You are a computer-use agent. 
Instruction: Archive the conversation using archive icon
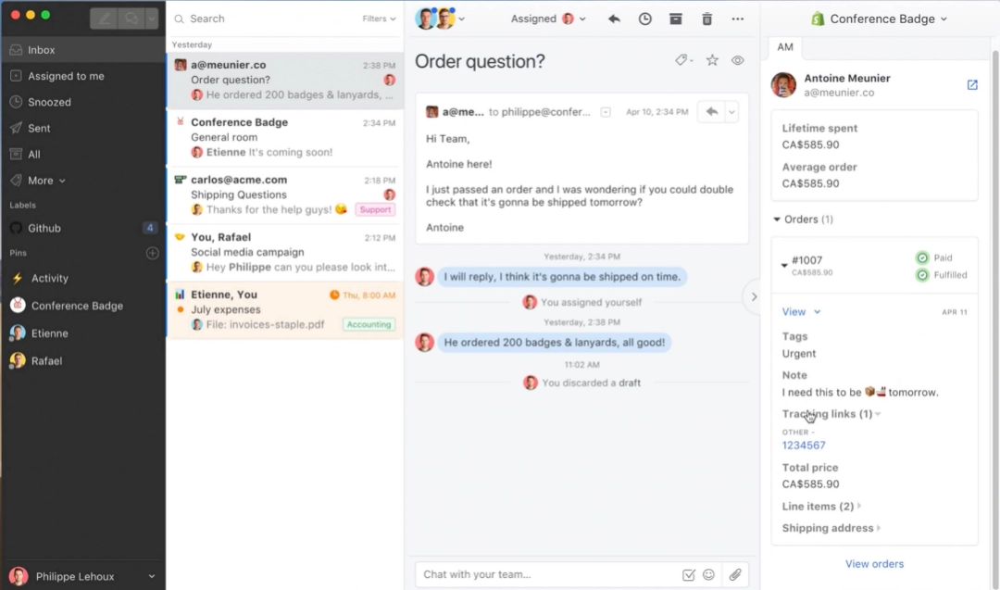pos(676,19)
